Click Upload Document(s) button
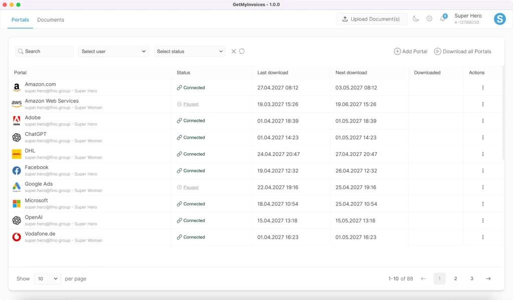 [372, 19]
